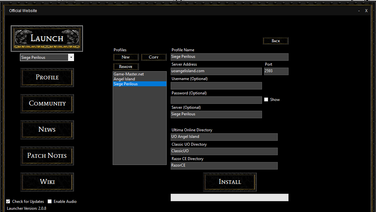Select Game-Master.net in profiles list
The height and width of the screenshot is (212, 376).
140,74
